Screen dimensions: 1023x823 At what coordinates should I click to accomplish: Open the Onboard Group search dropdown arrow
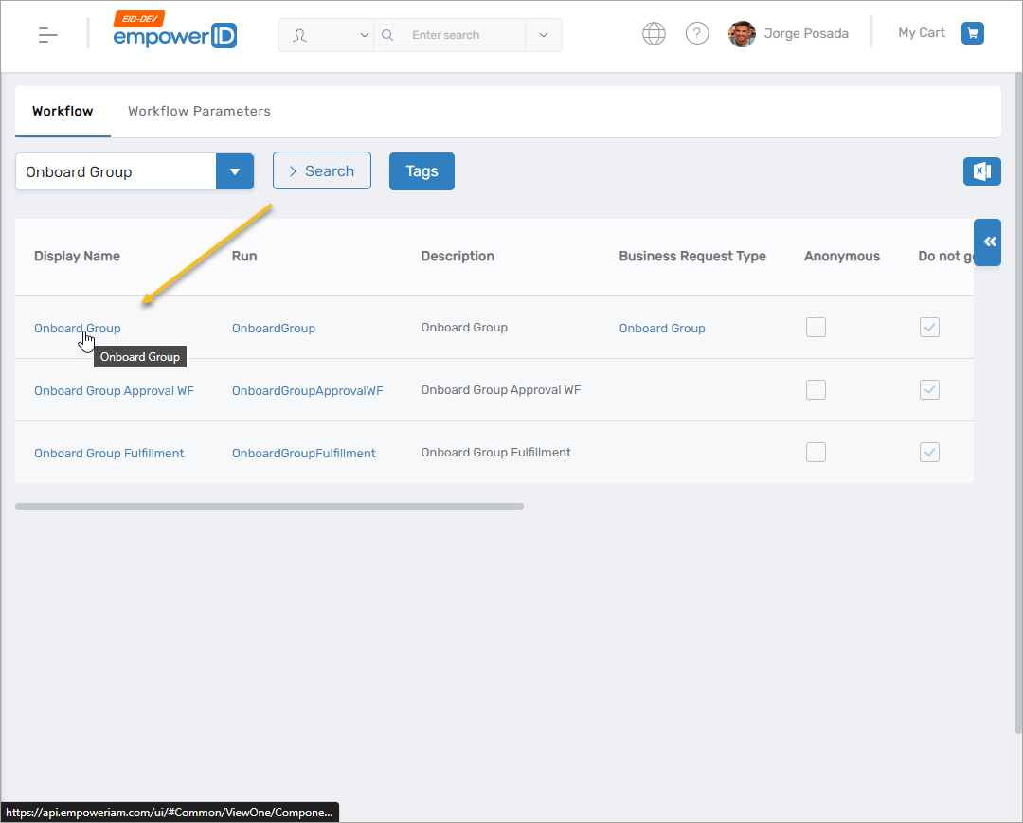click(x=235, y=171)
